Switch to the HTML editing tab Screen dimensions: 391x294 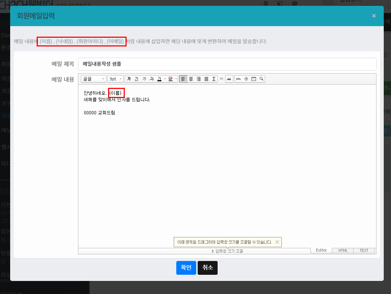point(343,251)
